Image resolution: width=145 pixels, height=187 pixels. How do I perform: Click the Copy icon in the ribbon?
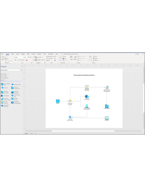[6, 59]
